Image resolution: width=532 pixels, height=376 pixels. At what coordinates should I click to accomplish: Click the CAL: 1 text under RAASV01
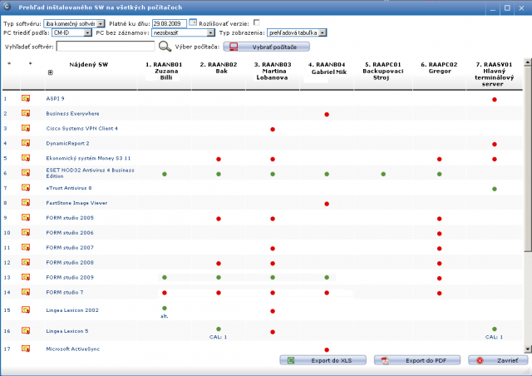[494, 337]
